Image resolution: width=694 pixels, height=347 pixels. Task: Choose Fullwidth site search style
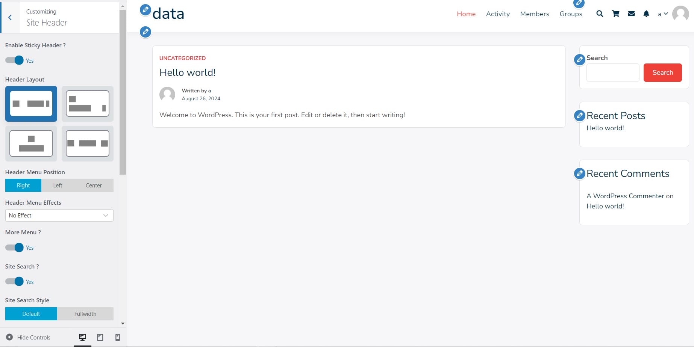pyautogui.click(x=85, y=314)
